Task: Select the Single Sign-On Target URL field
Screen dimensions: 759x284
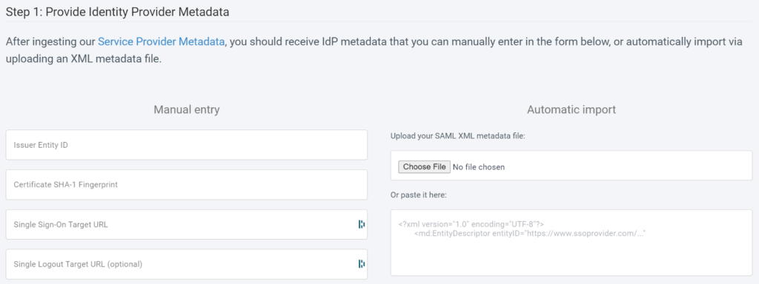Action: pos(186,224)
